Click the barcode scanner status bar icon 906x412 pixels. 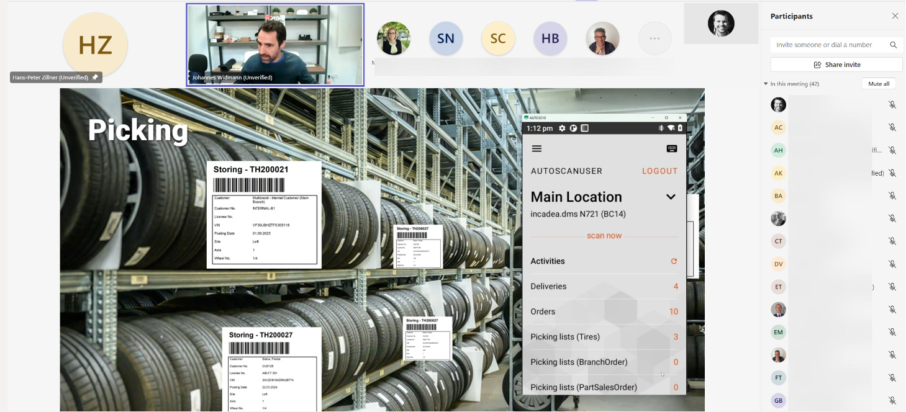tap(584, 128)
